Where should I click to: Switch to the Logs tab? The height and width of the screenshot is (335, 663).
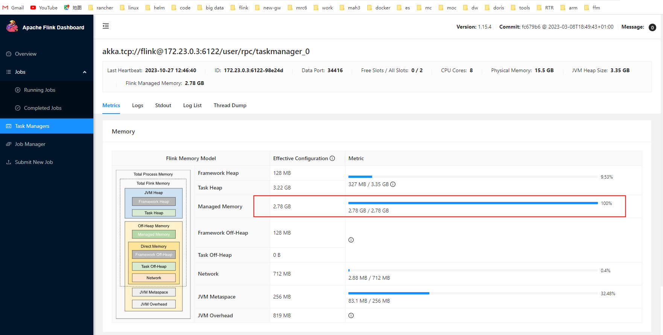[x=138, y=105]
